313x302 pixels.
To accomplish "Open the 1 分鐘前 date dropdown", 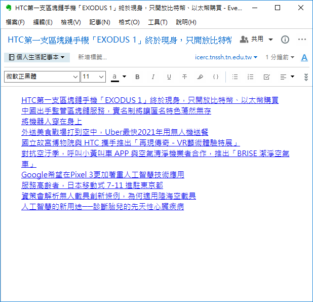I will (280, 57).
